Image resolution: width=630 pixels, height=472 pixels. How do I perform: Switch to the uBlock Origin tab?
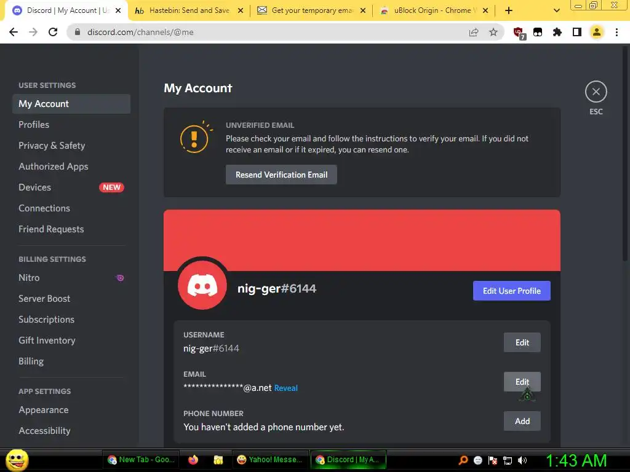[x=434, y=10]
